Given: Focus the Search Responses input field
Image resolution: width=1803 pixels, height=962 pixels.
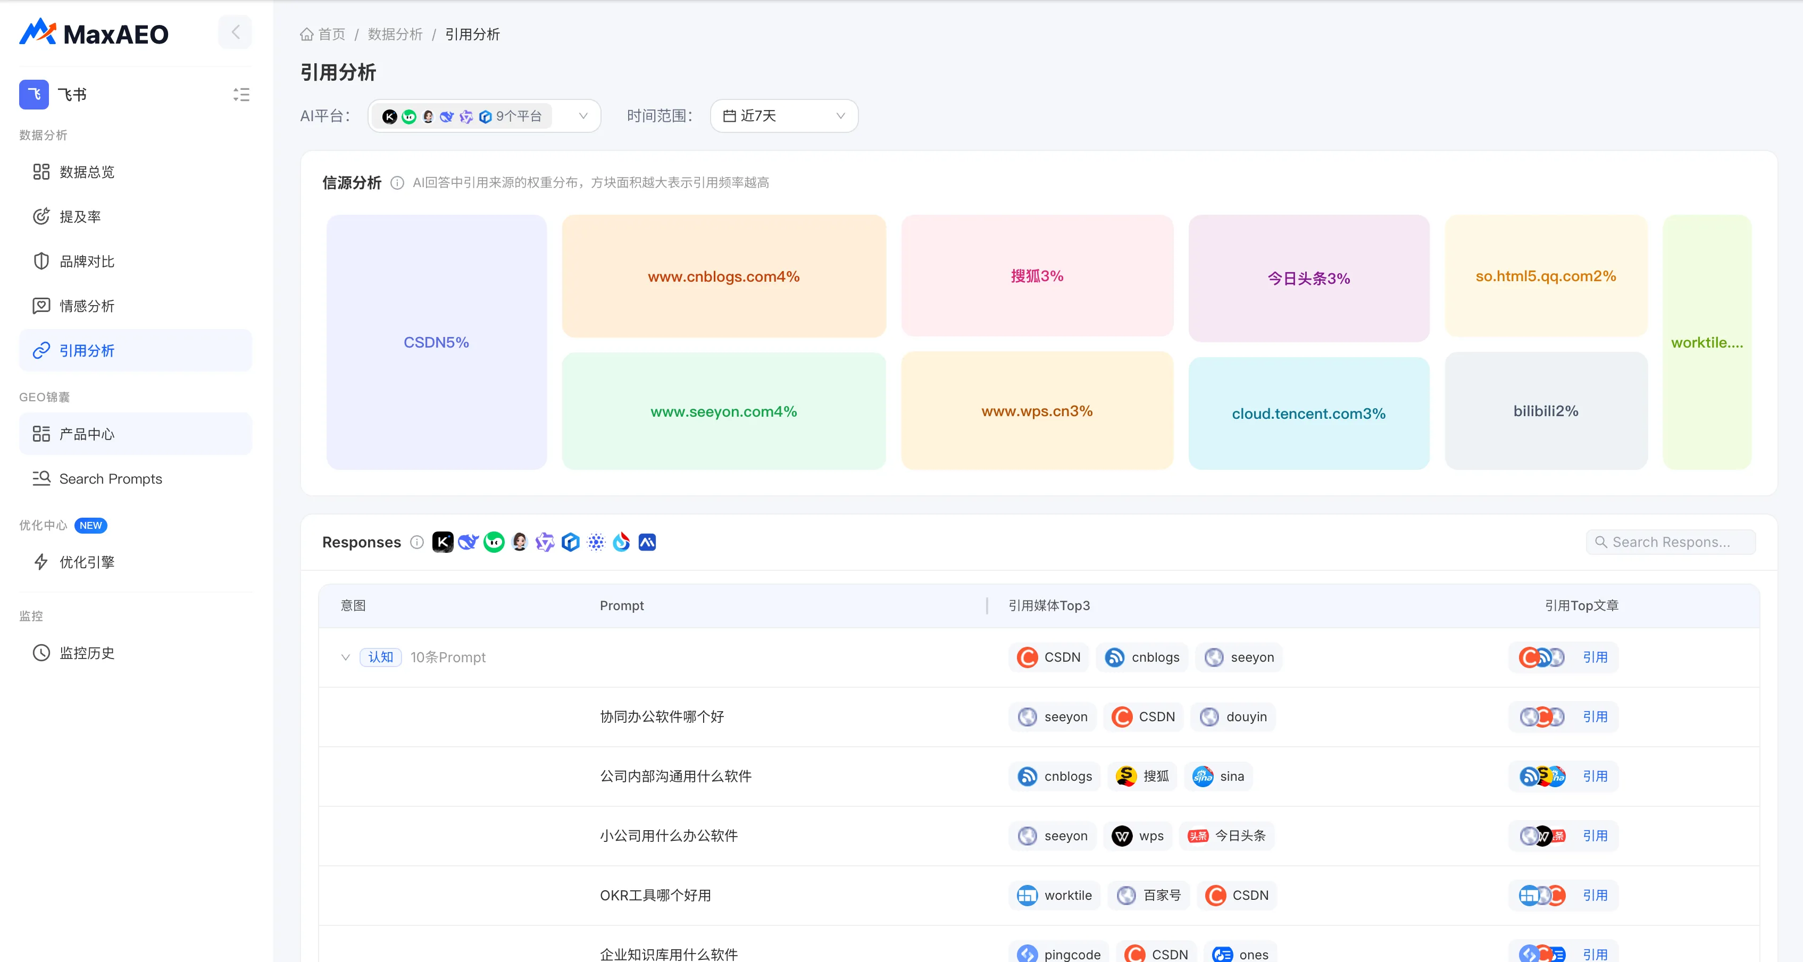Looking at the screenshot, I should tap(1671, 542).
